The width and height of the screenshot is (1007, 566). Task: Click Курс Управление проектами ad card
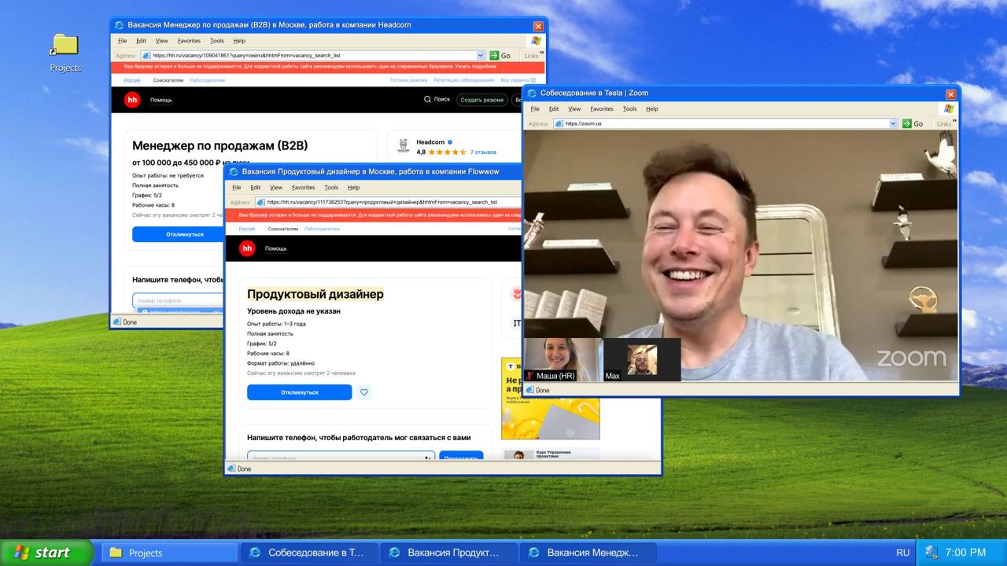tap(550, 454)
